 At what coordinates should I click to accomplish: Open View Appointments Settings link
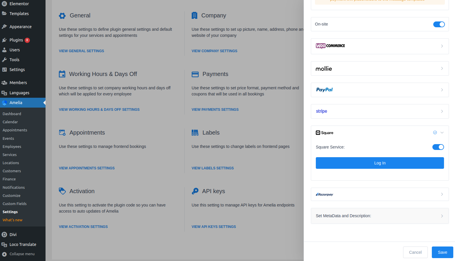[87, 168]
